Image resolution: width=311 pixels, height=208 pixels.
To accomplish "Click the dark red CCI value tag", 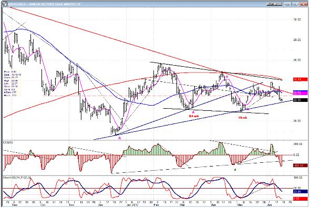I will coord(300,165).
